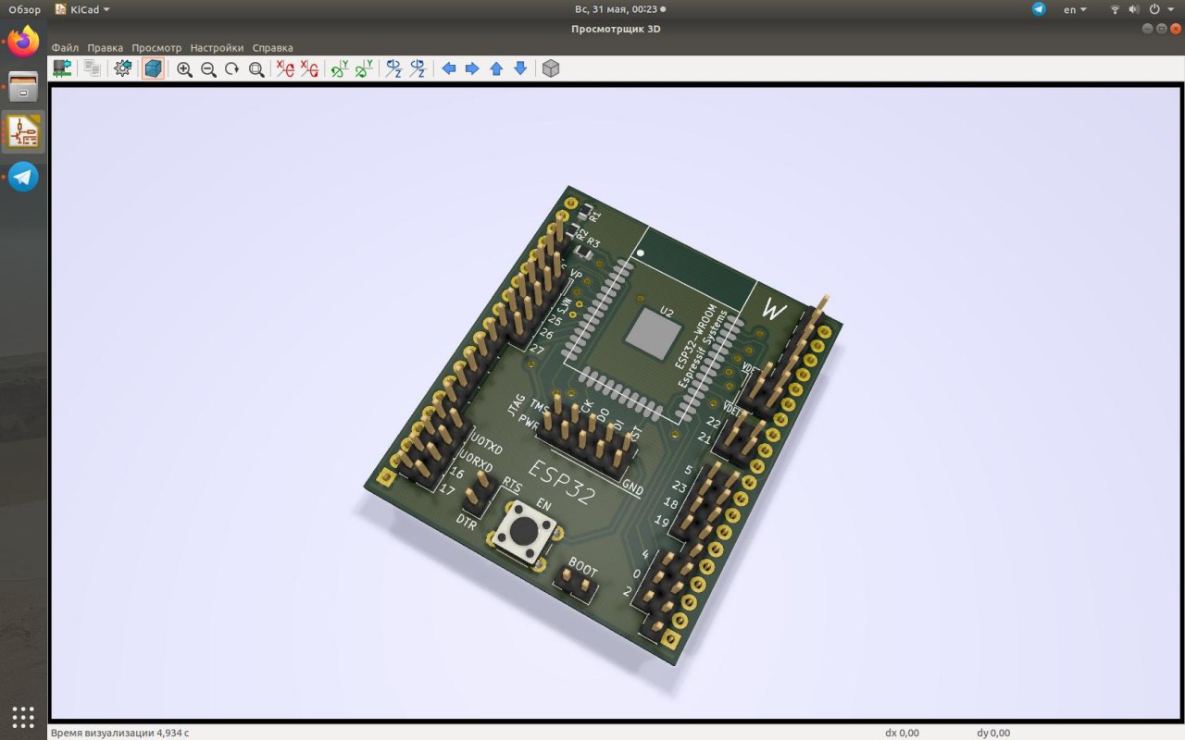Image resolution: width=1185 pixels, height=740 pixels.
Task: Move board up with blue arrow
Action: coord(496,68)
